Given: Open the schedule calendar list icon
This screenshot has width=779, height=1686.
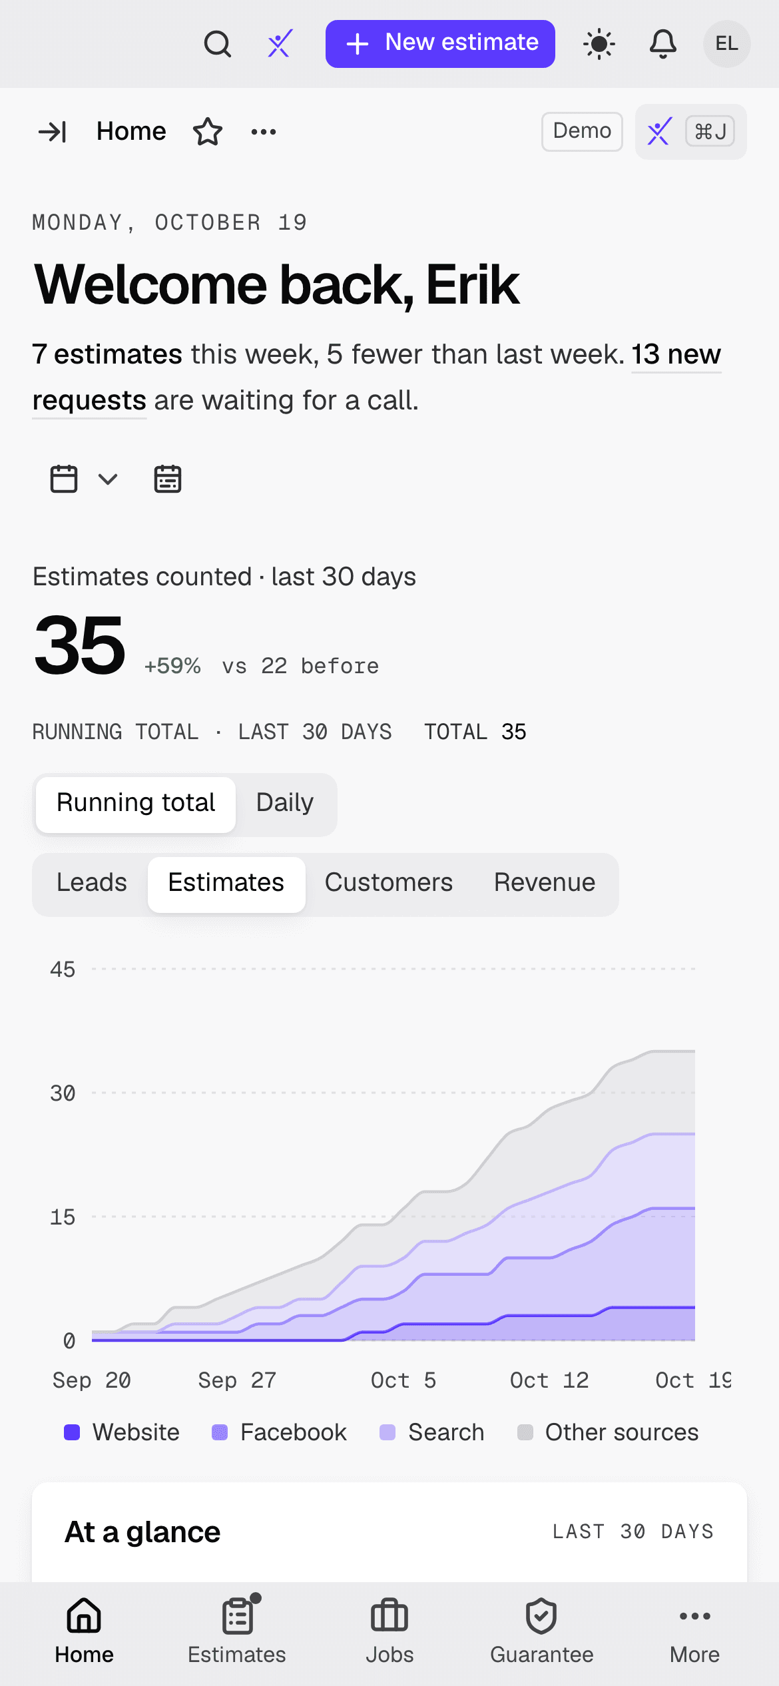Looking at the screenshot, I should coord(168,479).
